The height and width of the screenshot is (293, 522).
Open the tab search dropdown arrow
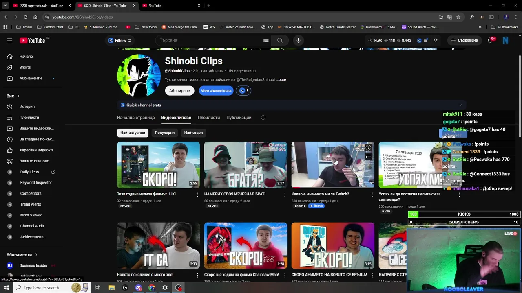(5, 5)
